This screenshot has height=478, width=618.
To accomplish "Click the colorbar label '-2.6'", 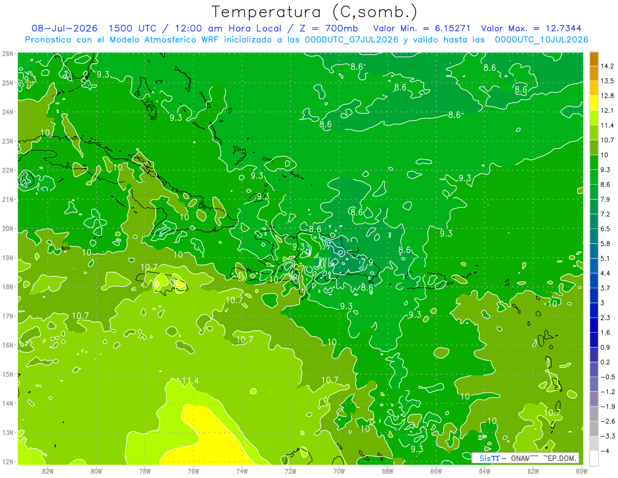I will (x=607, y=421).
